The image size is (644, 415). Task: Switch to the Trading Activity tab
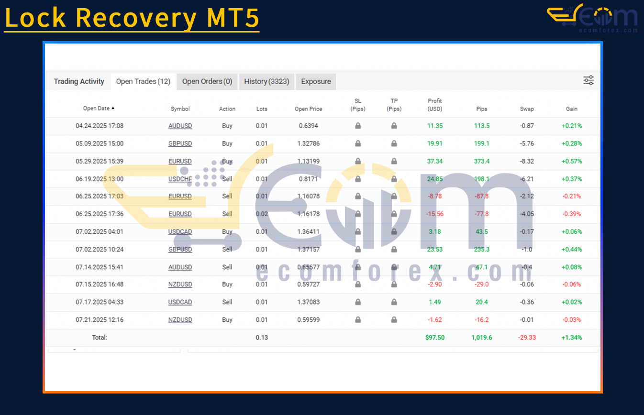click(79, 81)
